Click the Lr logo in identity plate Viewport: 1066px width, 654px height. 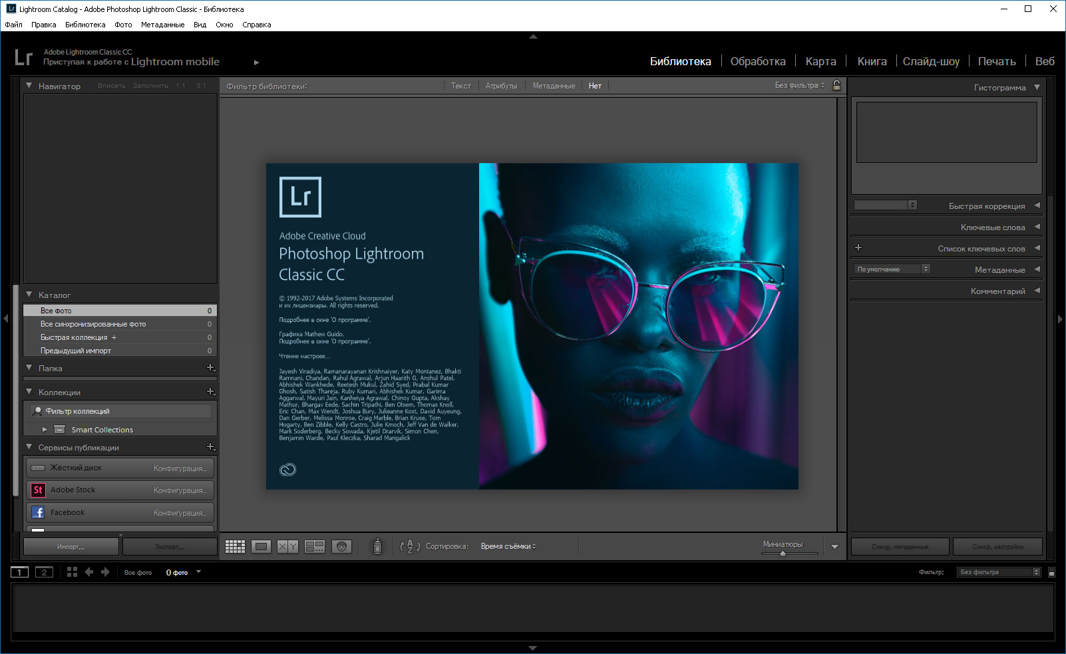[23, 58]
